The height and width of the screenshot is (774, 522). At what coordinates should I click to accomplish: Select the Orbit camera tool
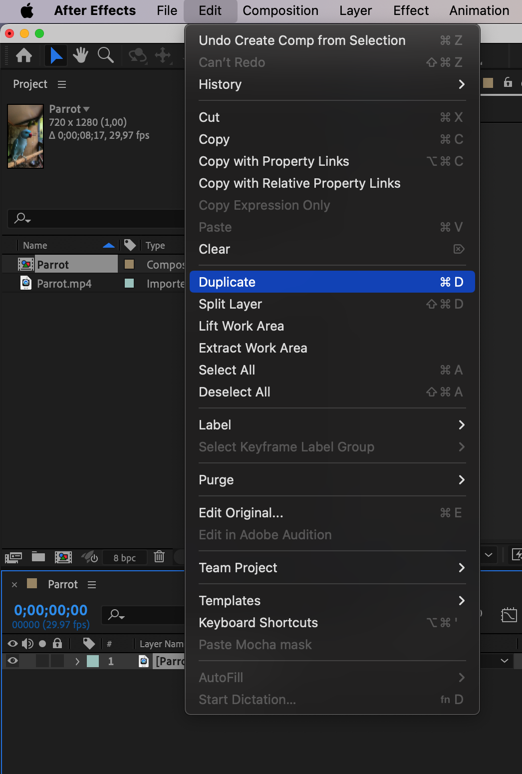[138, 55]
